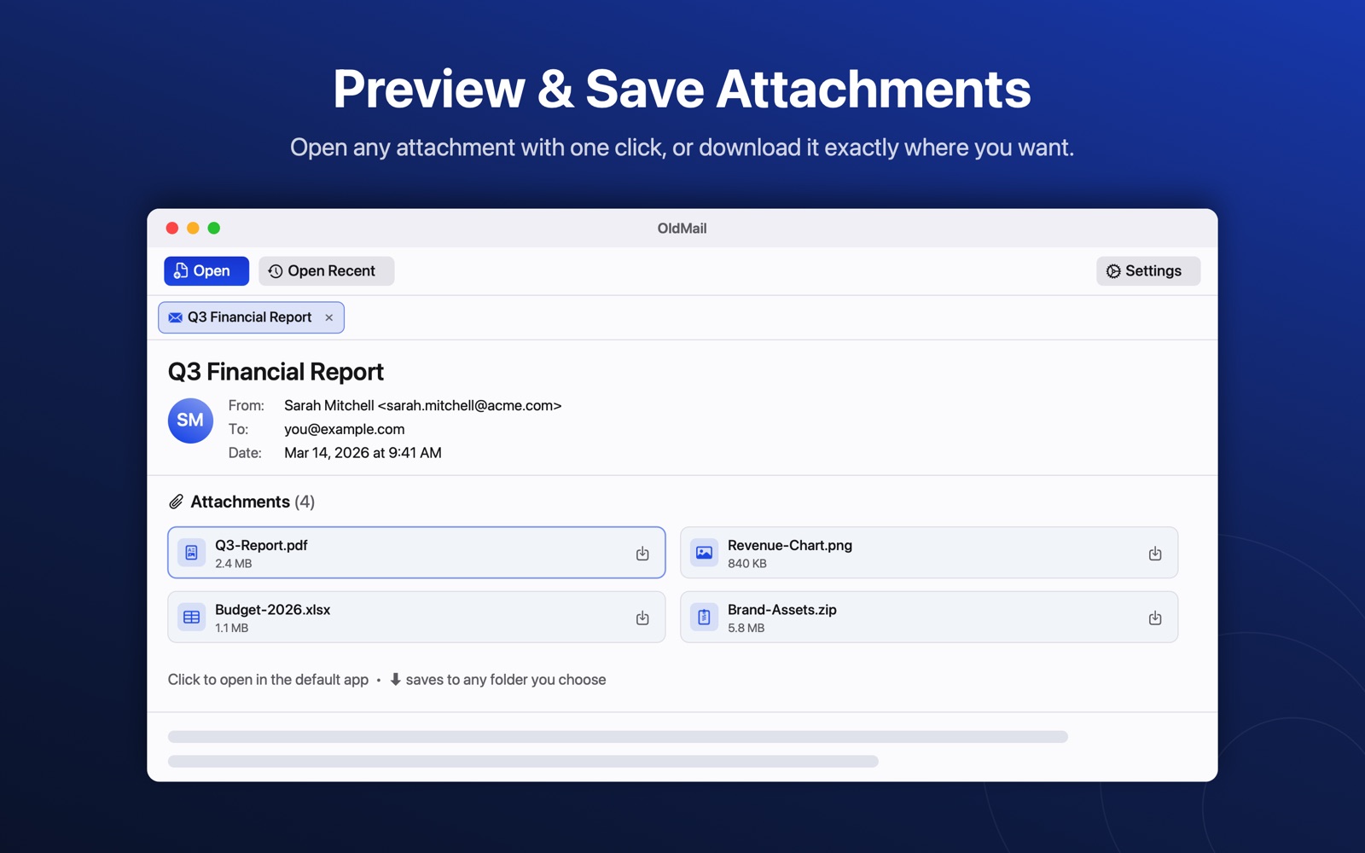Download the Revenue-Chart.png attachment
Screen dimensions: 1365x853
pyautogui.click(x=1155, y=554)
